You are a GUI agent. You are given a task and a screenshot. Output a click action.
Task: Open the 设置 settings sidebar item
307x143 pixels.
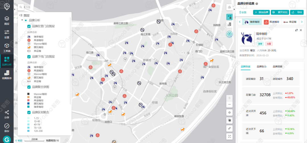tap(7, 34)
